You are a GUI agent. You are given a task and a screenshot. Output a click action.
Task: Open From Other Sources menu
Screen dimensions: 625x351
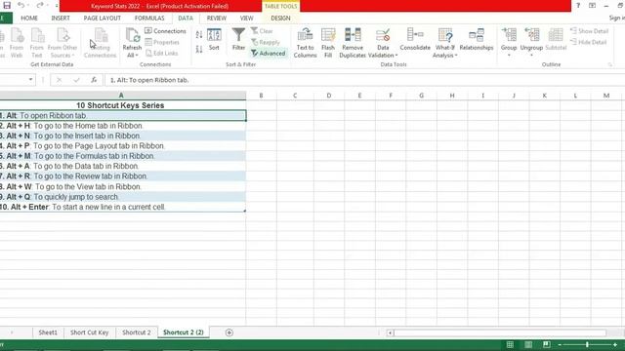62,43
